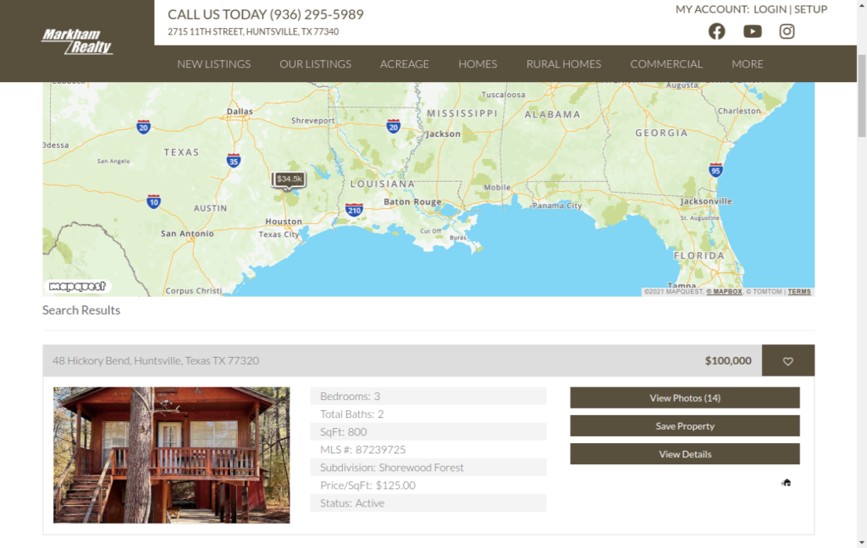Click the Status: Active row

428,503
